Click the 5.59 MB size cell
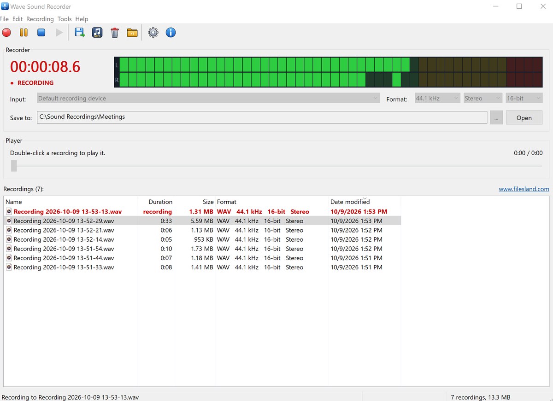 (x=202, y=221)
